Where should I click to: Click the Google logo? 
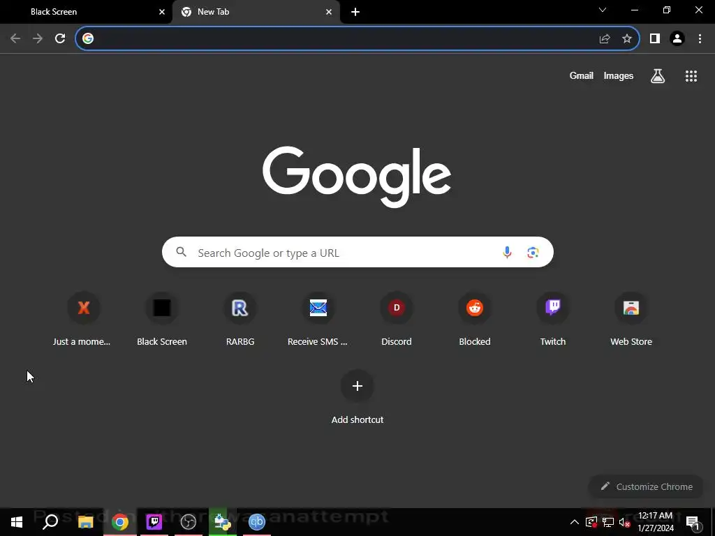(357, 177)
